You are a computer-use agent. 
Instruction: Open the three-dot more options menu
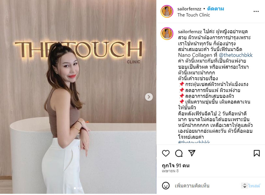point(256,12)
